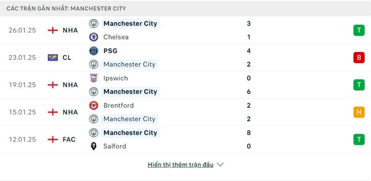Click green T badge for Chelsea match

click(359, 30)
